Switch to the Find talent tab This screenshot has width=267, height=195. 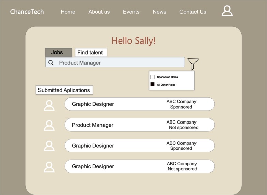pyautogui.click(x=91, y=52)
